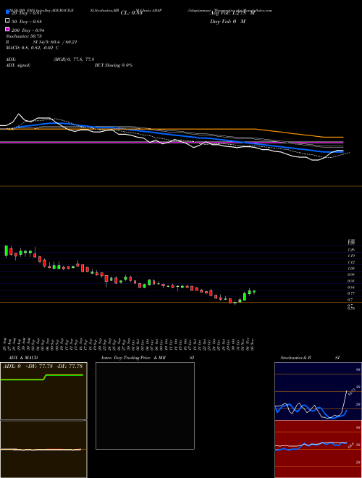The image size is (362, 478).
Task: Click the 'SI 14/5: 60.4 / 60.21' readout
Action: click(x=55, y=42)
